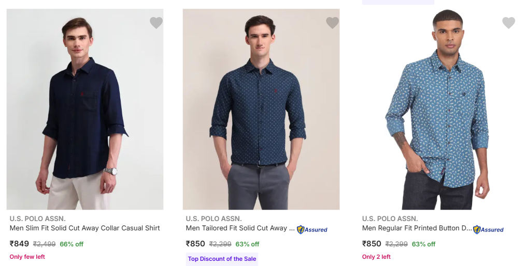Click the 66% off discount label
The height and width of the screenshot is (266, 527).
[x=72, y=244]
